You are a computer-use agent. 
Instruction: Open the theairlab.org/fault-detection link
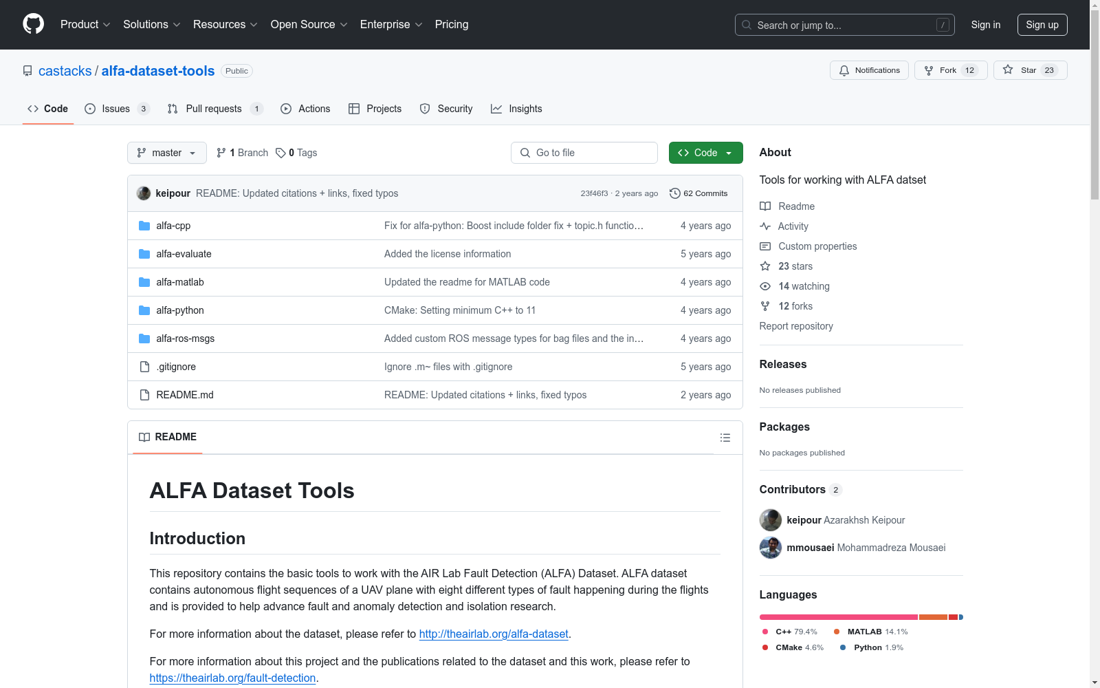coord(232,678)
